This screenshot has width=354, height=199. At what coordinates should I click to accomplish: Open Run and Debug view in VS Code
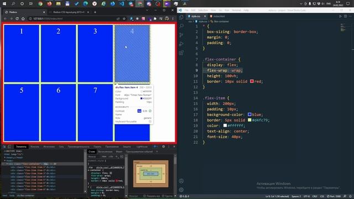(181, 44)
